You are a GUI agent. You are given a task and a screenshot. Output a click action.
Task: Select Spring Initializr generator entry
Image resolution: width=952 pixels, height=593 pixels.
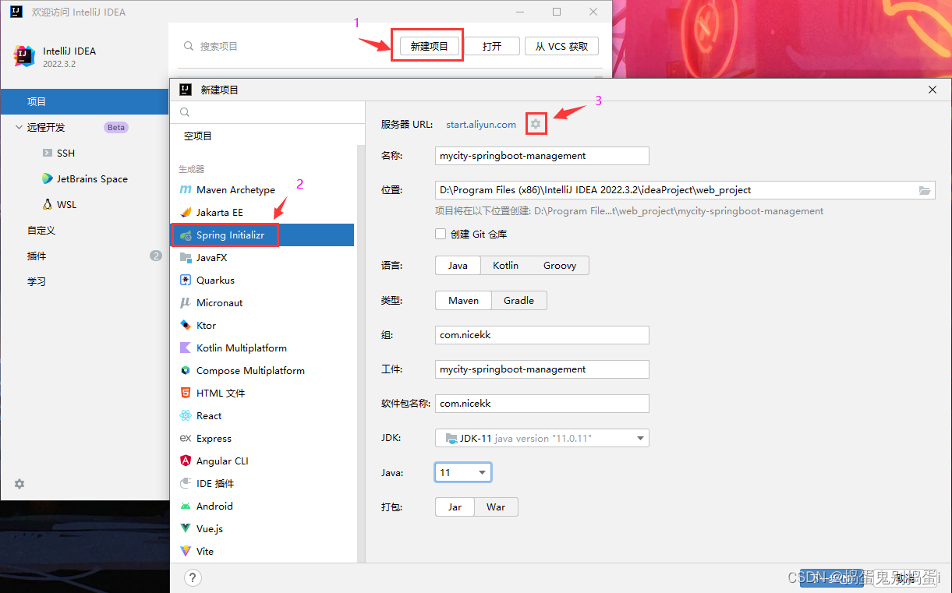point(262,235)
